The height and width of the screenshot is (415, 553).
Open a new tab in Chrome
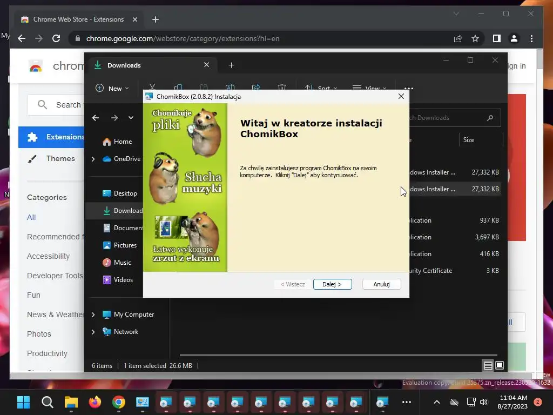156,19
